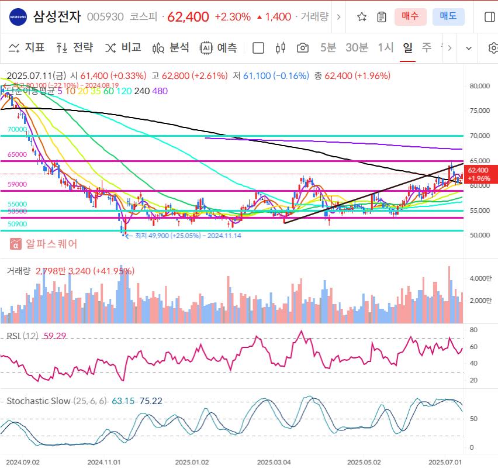Open the 지표 indicators menu
The width and height of the screenshot is (498, 469).
point(26,48)
